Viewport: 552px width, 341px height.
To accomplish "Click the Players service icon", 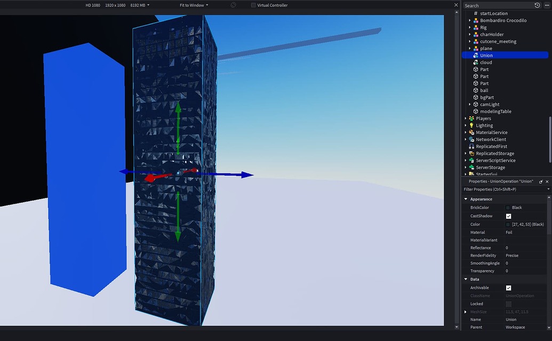I will coord(471,118).
